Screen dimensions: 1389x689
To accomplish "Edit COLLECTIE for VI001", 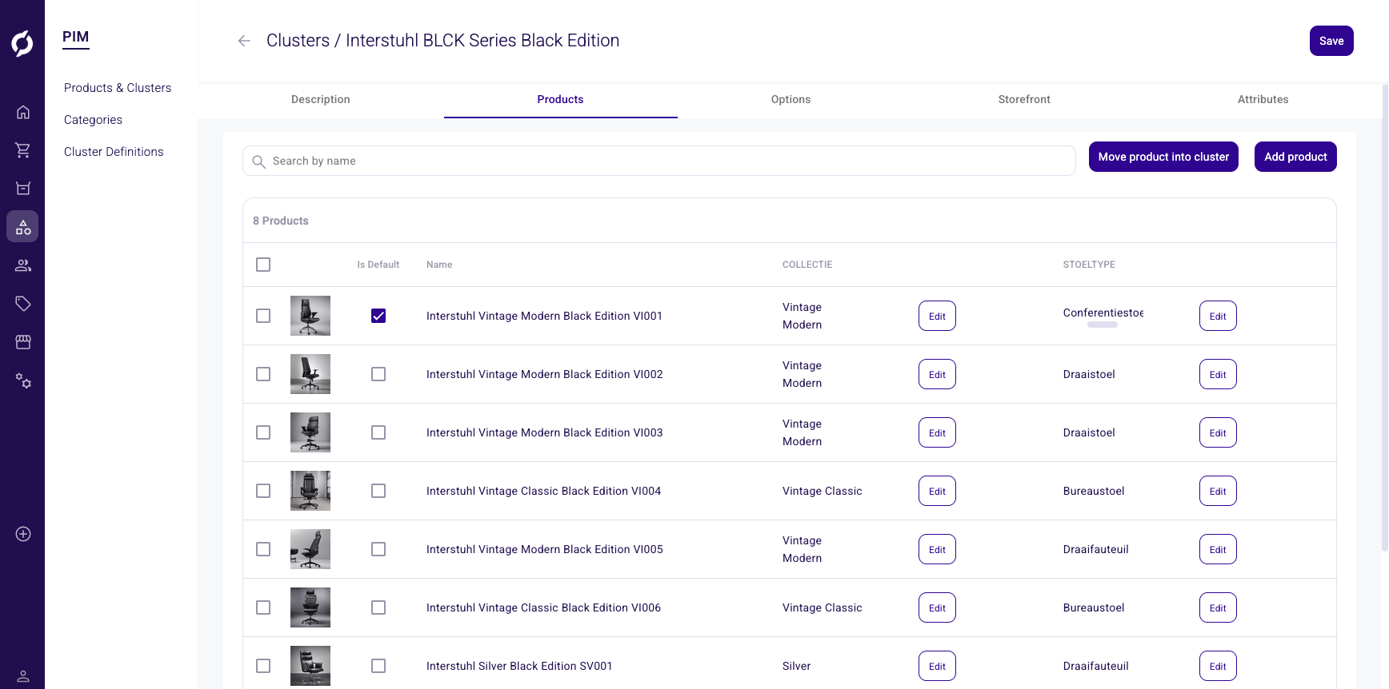I will click(937, 316).
